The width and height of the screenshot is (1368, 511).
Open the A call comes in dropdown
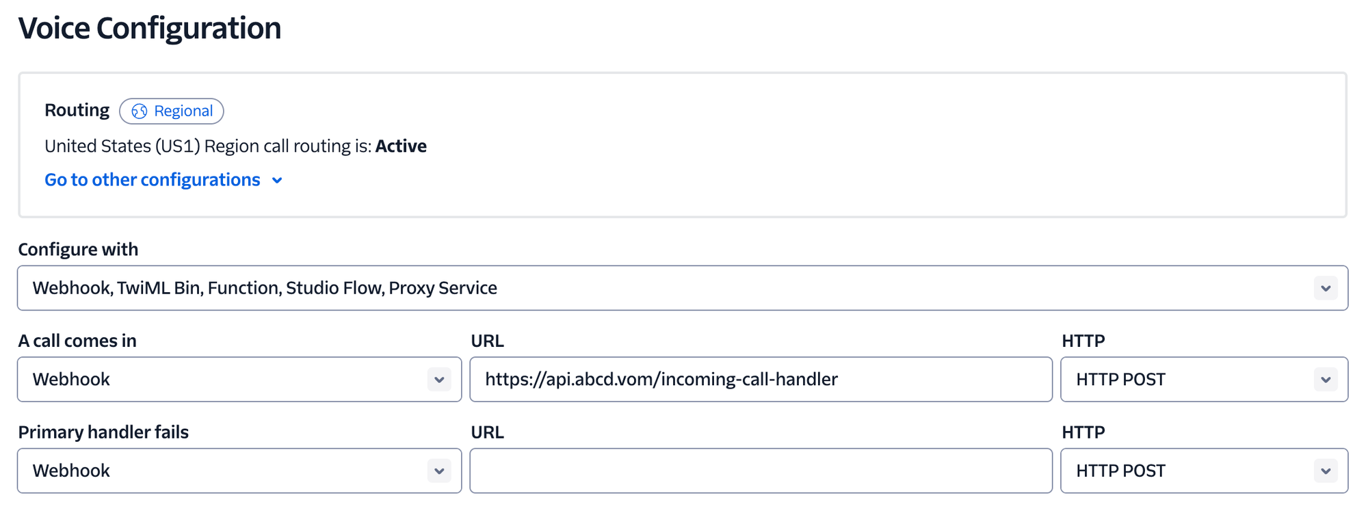coord(239,379)
